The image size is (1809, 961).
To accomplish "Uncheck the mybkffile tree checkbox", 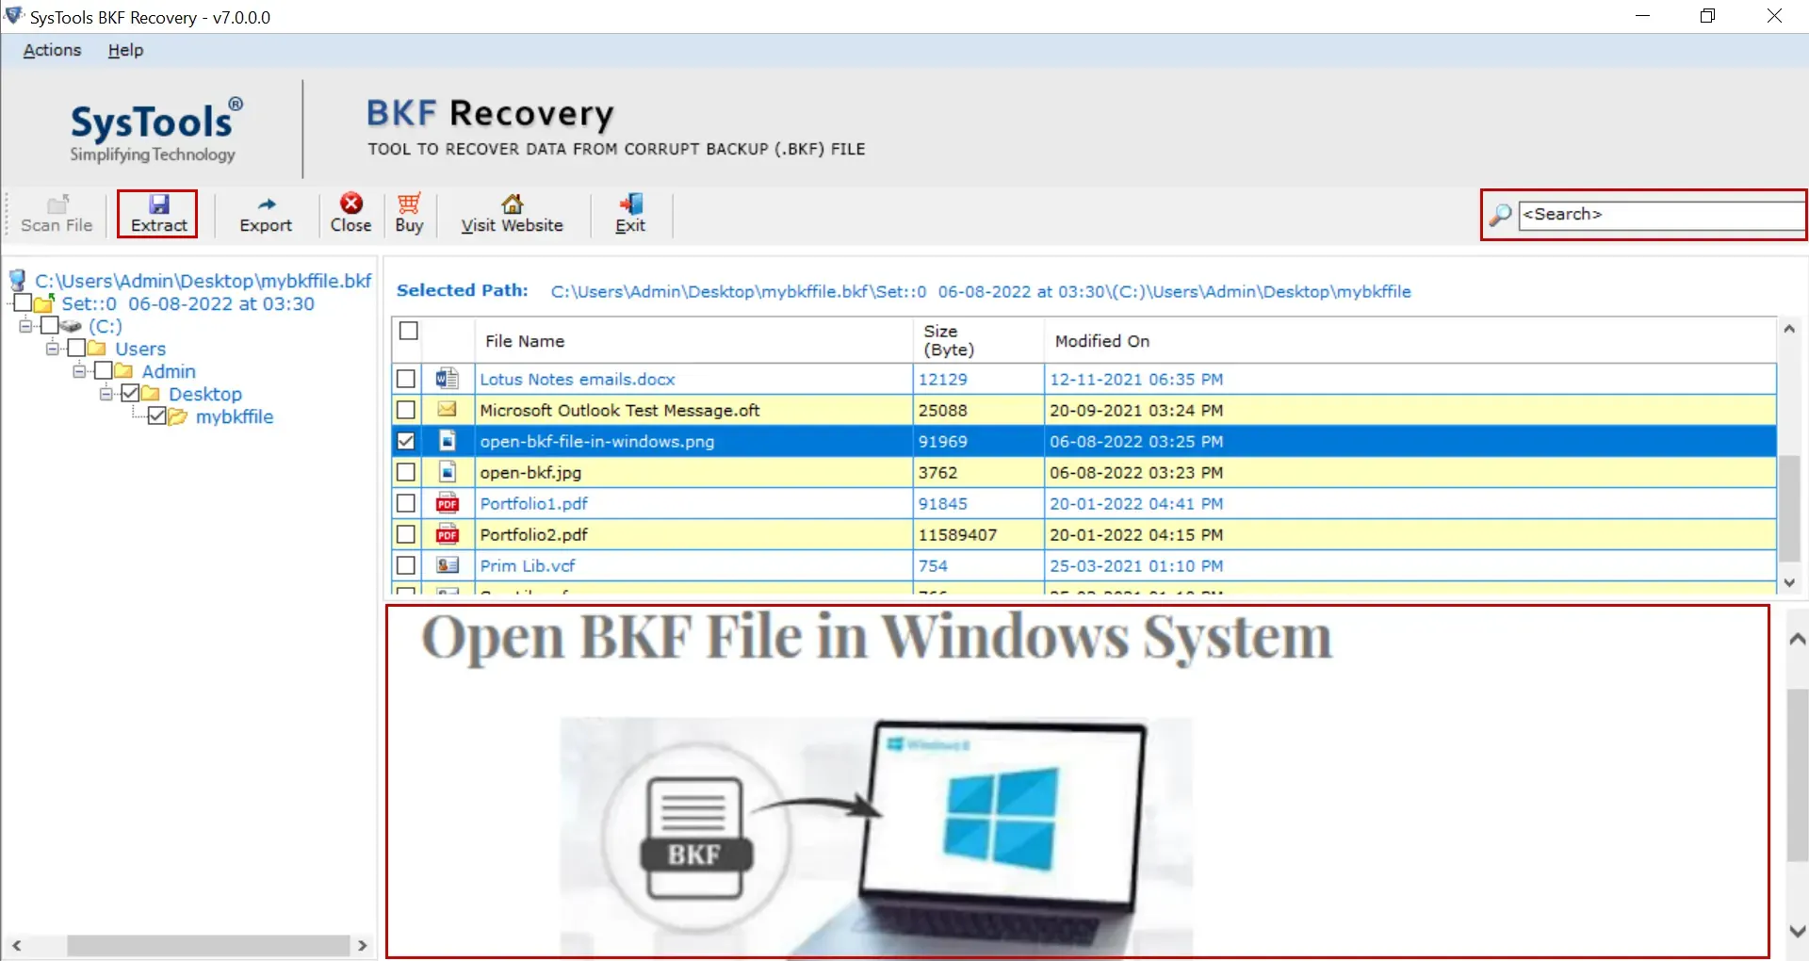I will pos(157,415).
